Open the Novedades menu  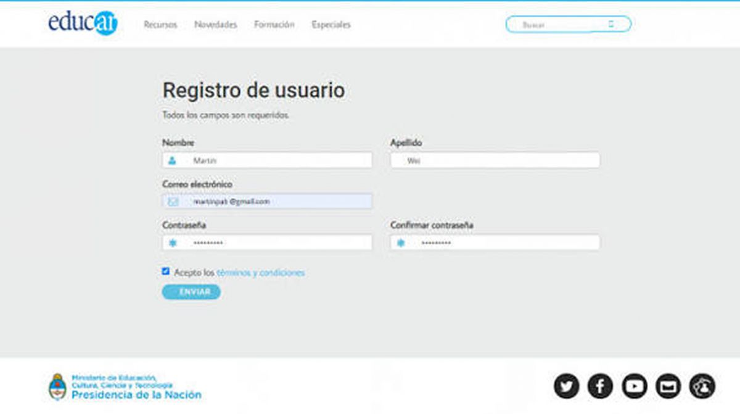click(x=216, y=25)
